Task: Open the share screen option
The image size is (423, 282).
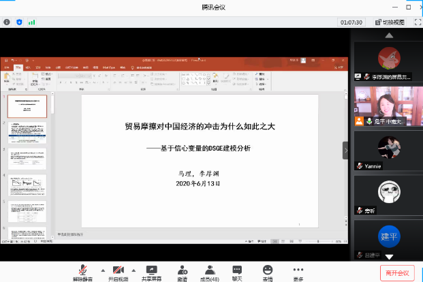Action: (x=151, y=272)
